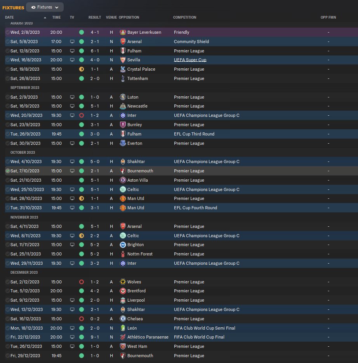
Task: Sort by the COMPETITION column header
Action: pos(184,17)
